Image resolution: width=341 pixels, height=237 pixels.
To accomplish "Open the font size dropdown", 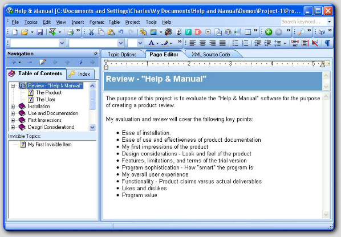I will pyautogui.click(x=140, y=43).
